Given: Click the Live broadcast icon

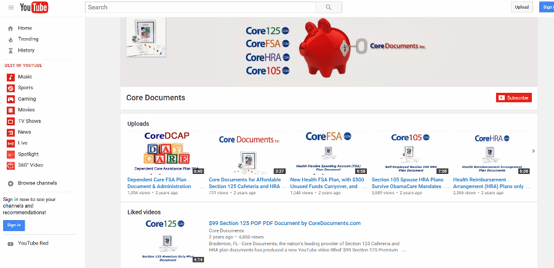Looking at the screenshot, I should [x=11, y=143].
